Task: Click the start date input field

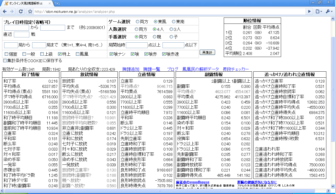Action: pos(16,28)
